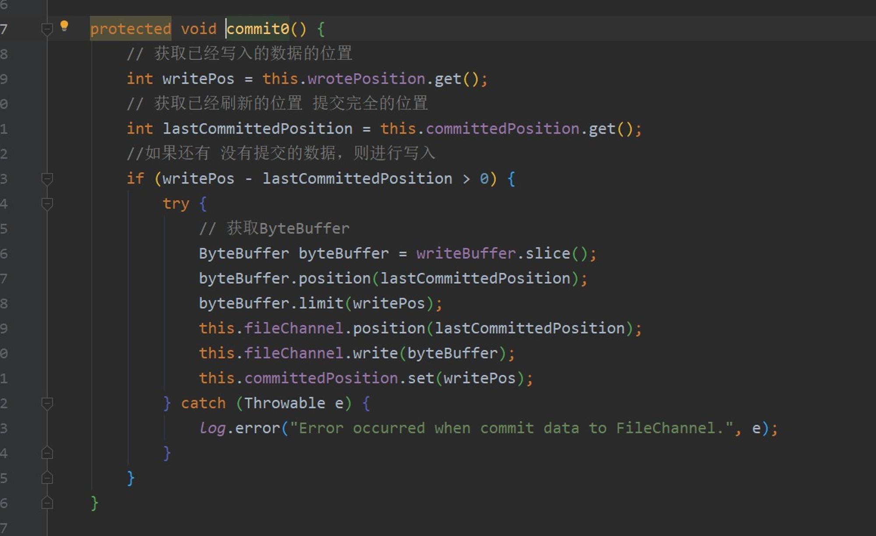The height and width of the screenshot is (536, 876).
Task: Click the error method call after log
Action: coord(258,428)
